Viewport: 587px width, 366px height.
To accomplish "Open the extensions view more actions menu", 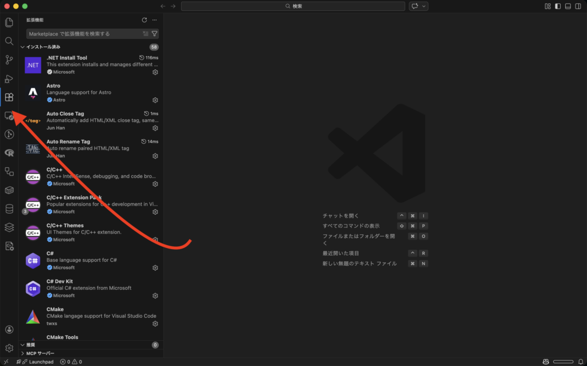I will click(155, 19).
